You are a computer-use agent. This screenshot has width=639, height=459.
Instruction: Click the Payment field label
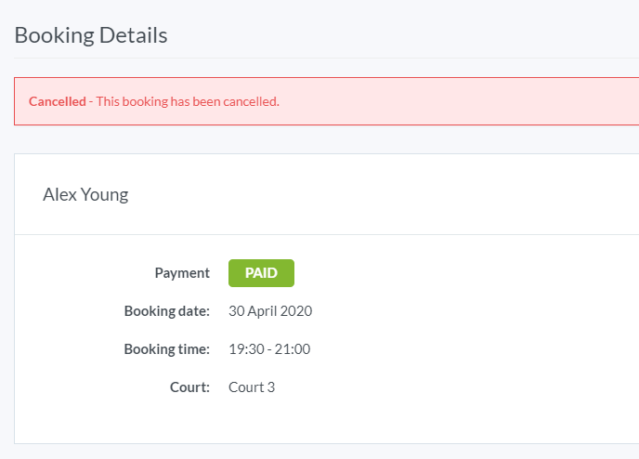click(182, 273)
